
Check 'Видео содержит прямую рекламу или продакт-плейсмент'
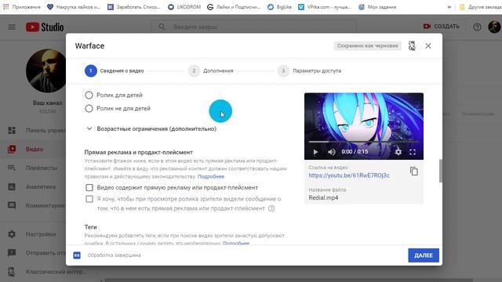pyautogui.click(x=89, y=188)
